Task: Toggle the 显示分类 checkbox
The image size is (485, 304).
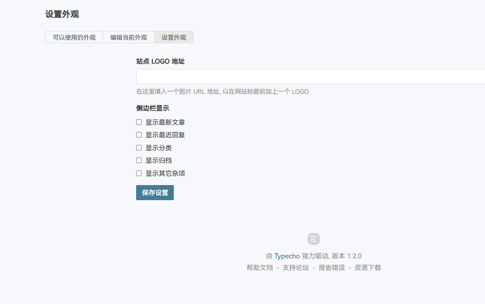Action: coord(139,147)
